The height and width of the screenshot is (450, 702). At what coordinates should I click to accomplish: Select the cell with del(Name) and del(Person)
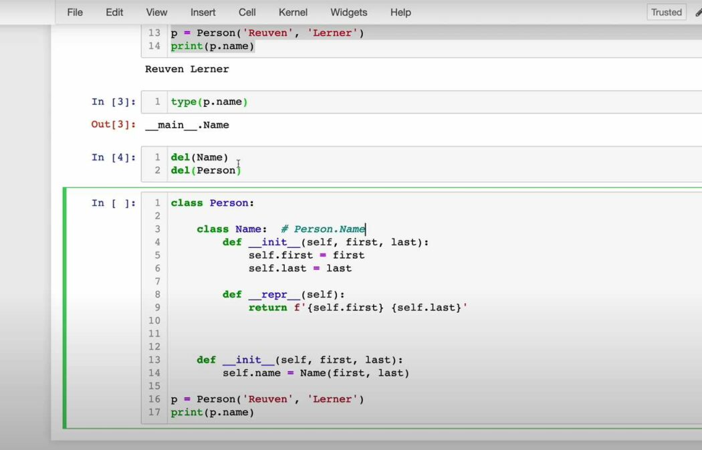[205, 163]
